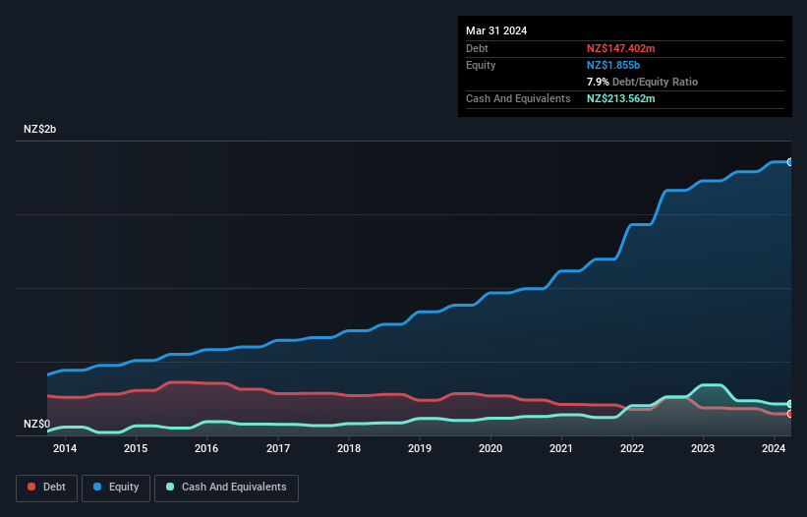Click the Debt endpoint marker at chart right edge

pos(790,414)
